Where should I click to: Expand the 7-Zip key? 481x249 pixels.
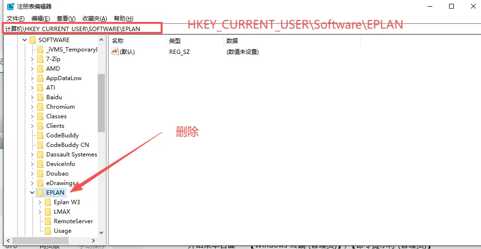pyautogui.click(x=32, y=59)
